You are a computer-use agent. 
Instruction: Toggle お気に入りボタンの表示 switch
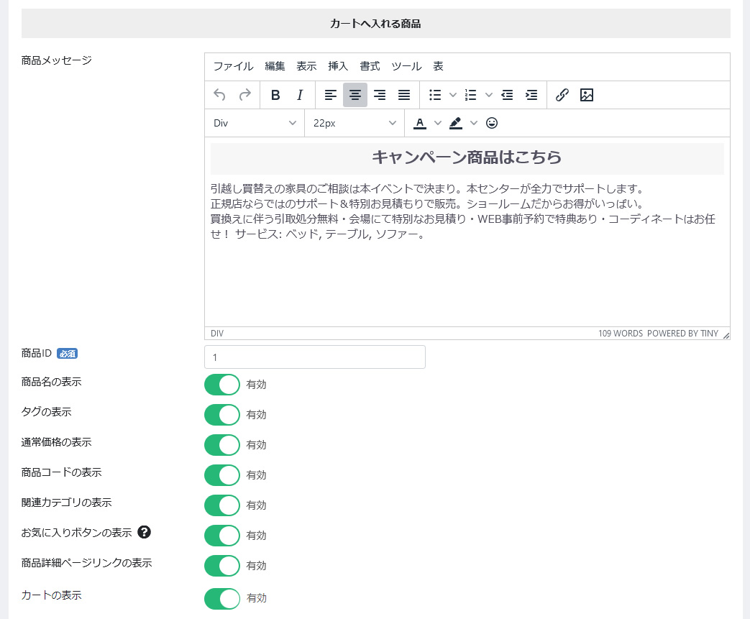click(x=222, y=536)
